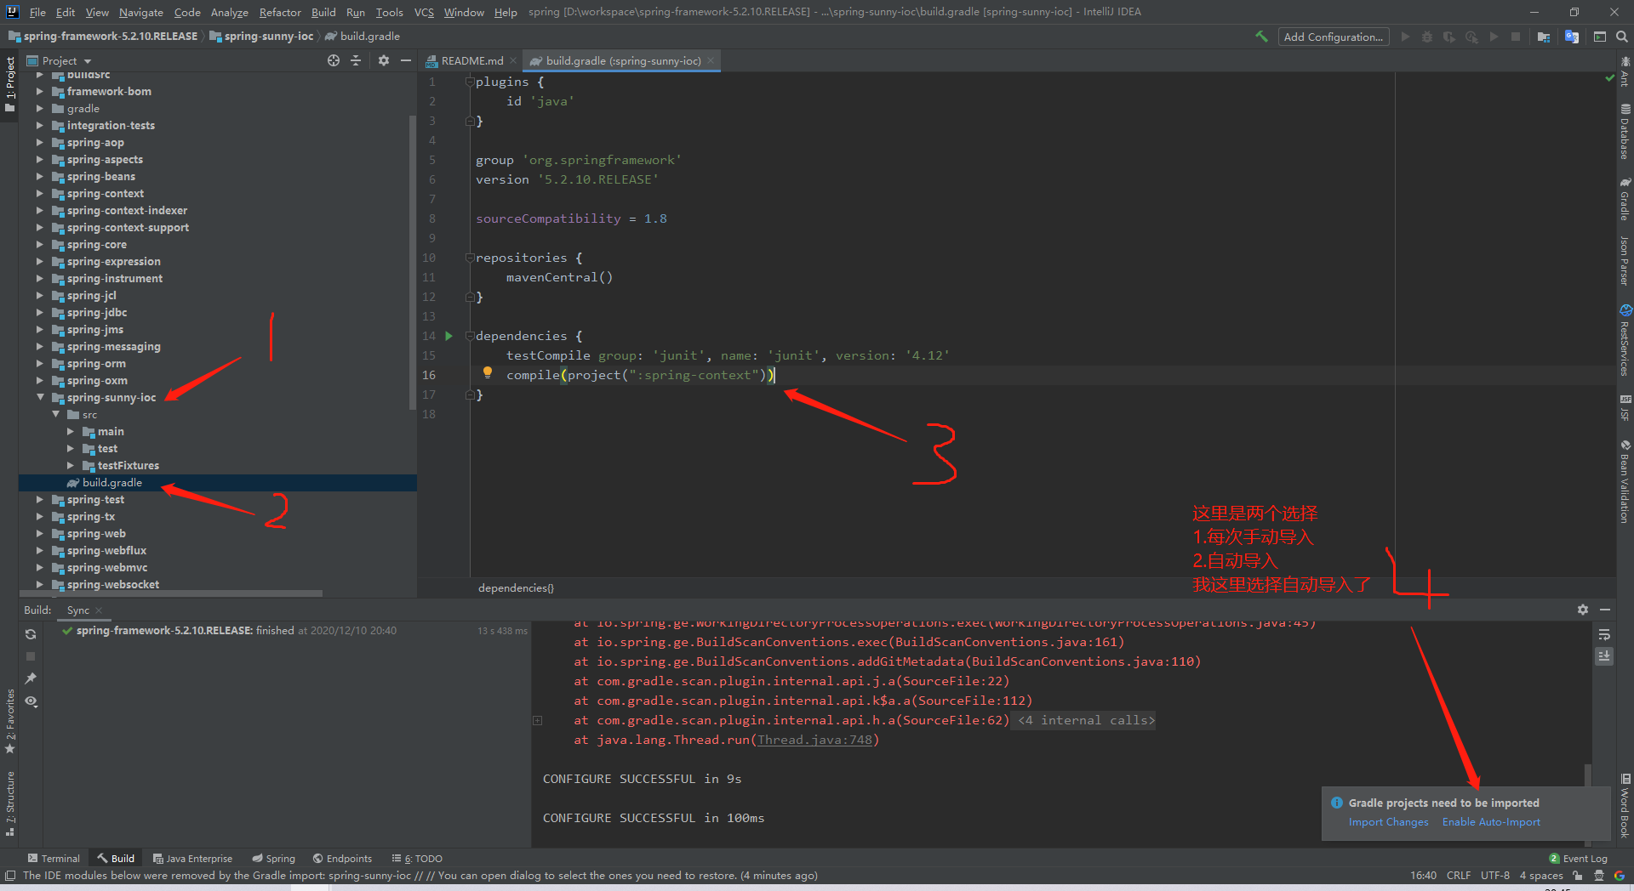
Task: Open the Refactor menu
Action: click(x=280, y=12)
